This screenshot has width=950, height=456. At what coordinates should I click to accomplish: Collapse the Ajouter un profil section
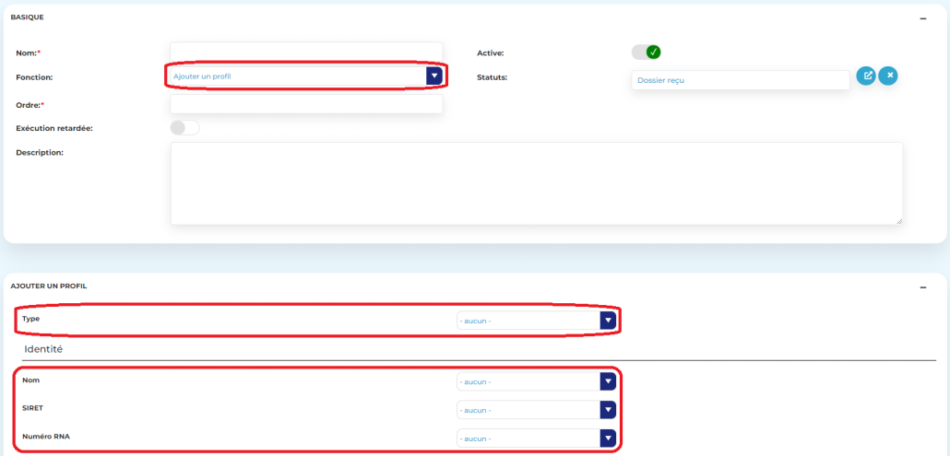click(922, 286)
